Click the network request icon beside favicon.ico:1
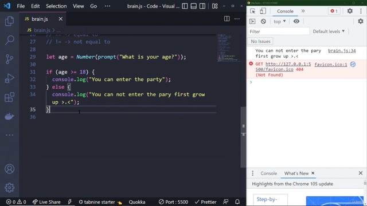 353,64
